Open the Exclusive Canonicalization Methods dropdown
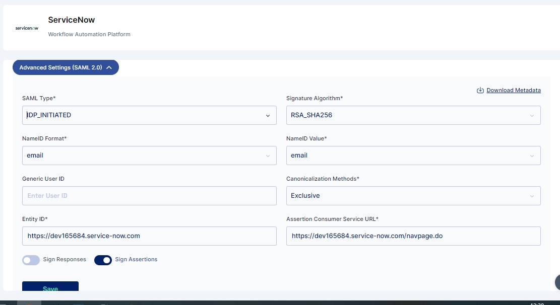This screenshot has width=560, height=305. [x=413, y=196]
